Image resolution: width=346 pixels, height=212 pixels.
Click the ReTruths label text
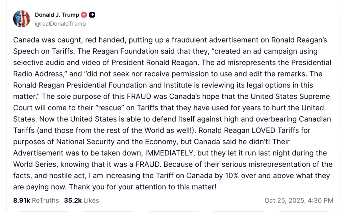pos(45,201)
